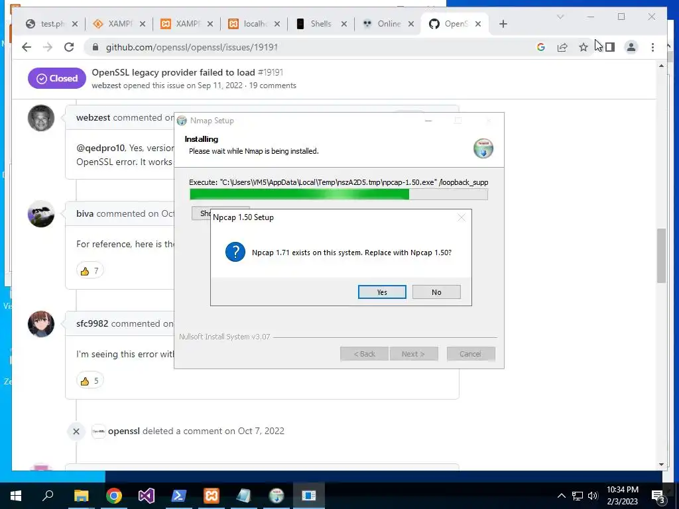Click the Google search icon in address bar
The image size is (679, 509).
541,47
